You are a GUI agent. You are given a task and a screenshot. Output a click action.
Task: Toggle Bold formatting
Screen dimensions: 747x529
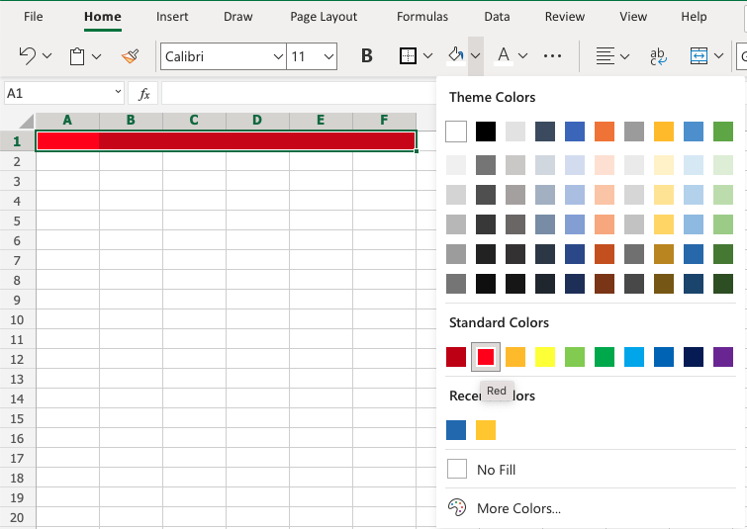point(367,56)
